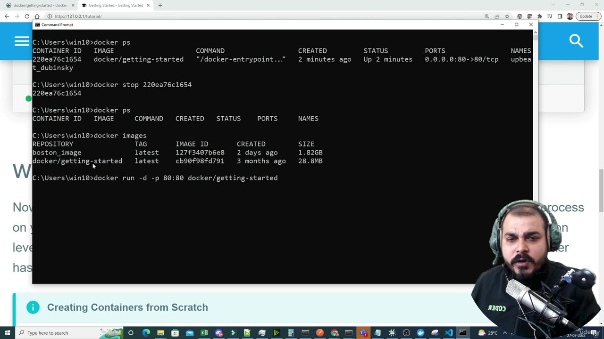The image size is (604, 339).
Task: Show hidden system tray icons
Action: point(504,333)
